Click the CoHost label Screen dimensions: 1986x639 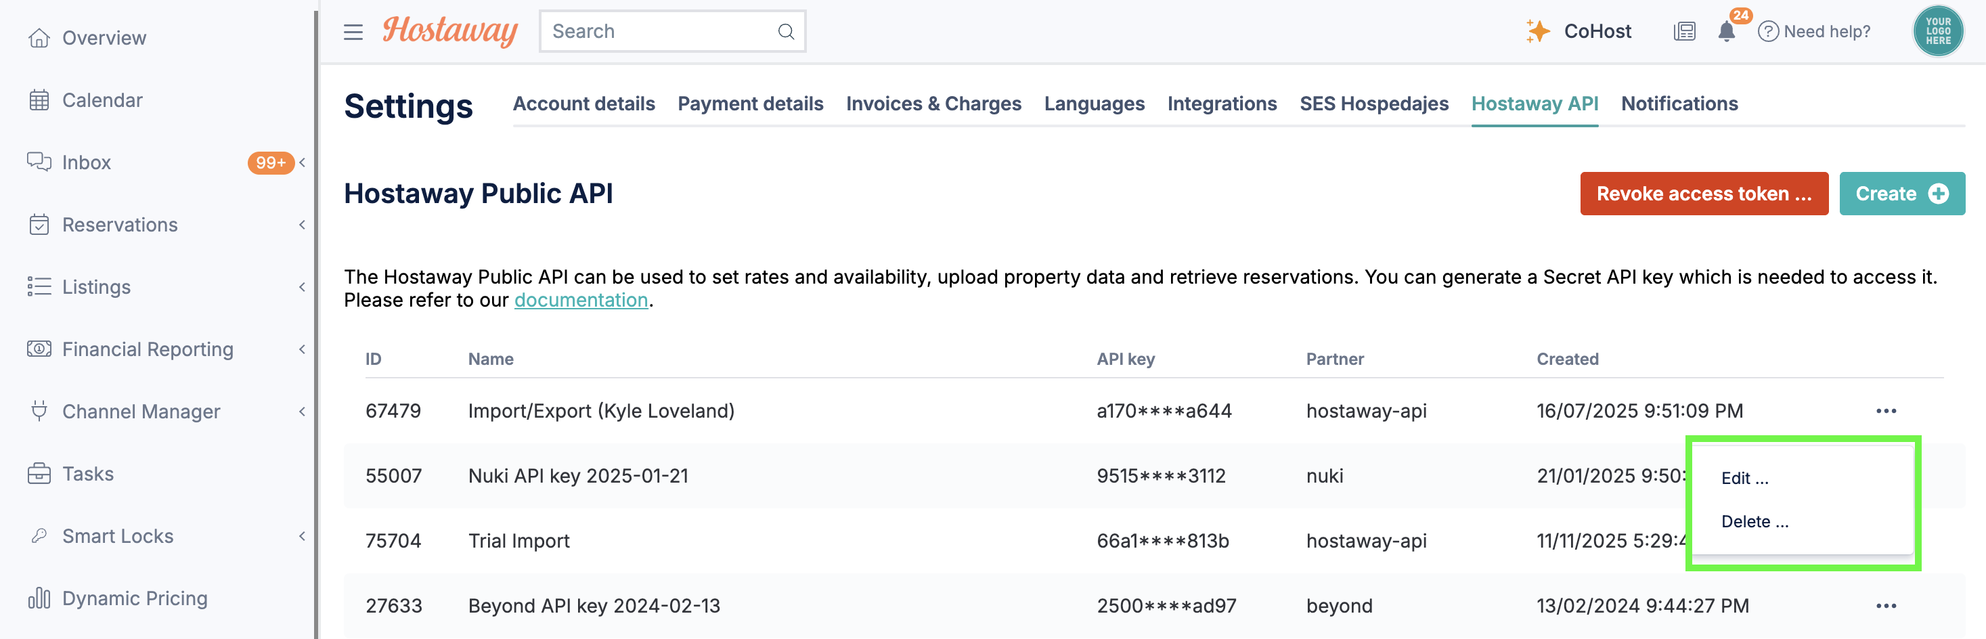coord(1597,31)
